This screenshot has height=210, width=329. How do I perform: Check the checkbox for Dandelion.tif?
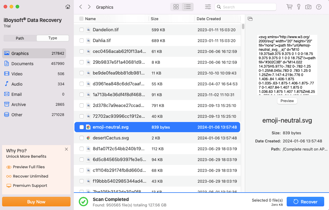[82, 30]
